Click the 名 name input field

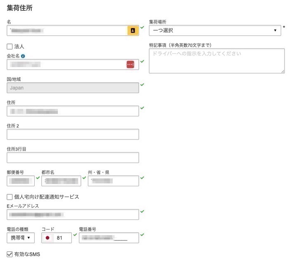(x=66, y=31)
